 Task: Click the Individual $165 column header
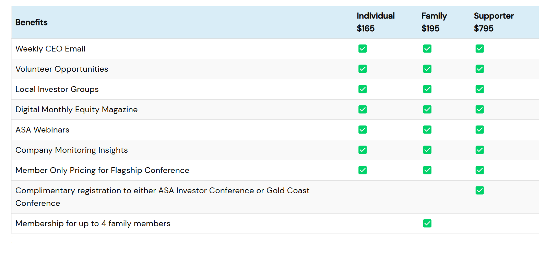[x=375, y=22]
